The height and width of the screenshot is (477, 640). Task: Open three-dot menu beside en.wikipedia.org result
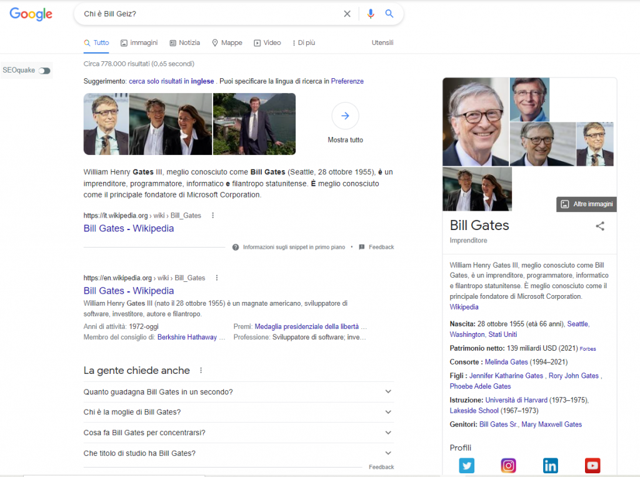coord(217,278)
